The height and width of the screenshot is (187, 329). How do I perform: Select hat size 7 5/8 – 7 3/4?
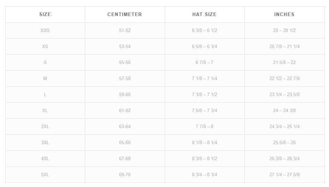[204, 110]
